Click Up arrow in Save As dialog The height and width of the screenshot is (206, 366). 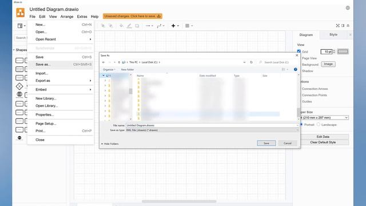click(119, 62)
